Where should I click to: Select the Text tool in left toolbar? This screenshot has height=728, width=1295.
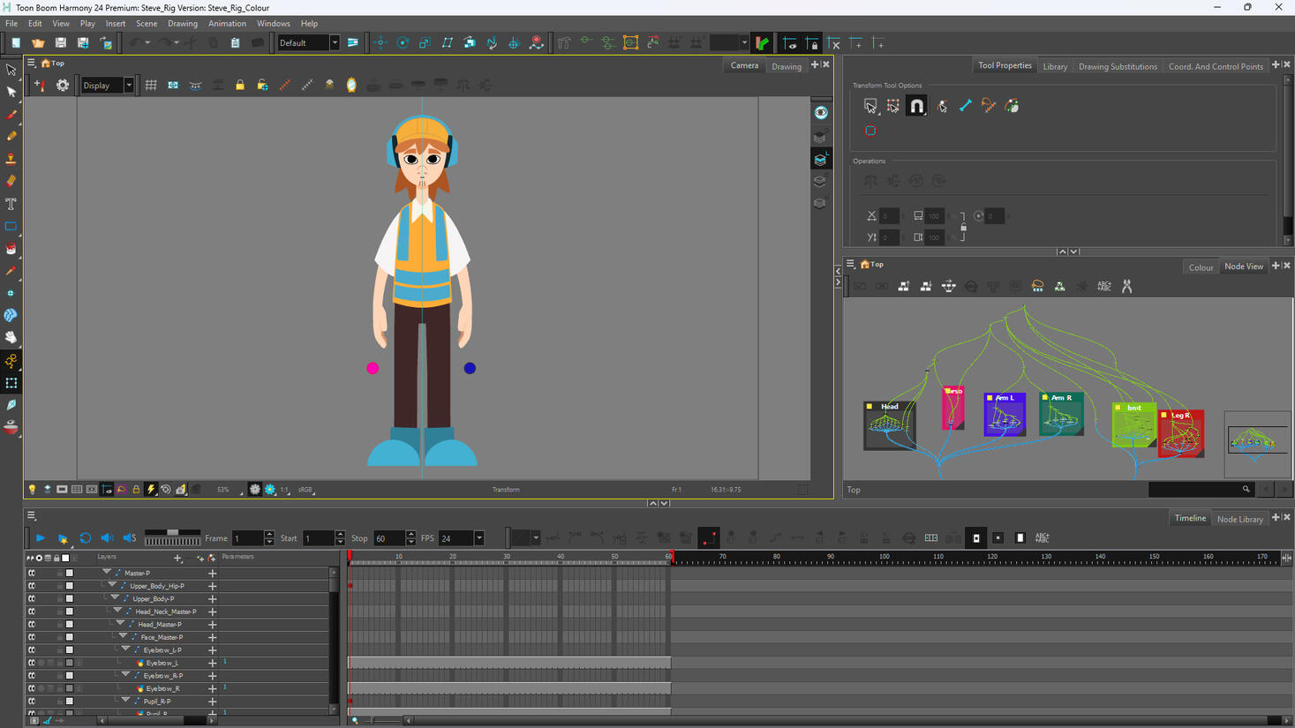(x=11, y=204)
